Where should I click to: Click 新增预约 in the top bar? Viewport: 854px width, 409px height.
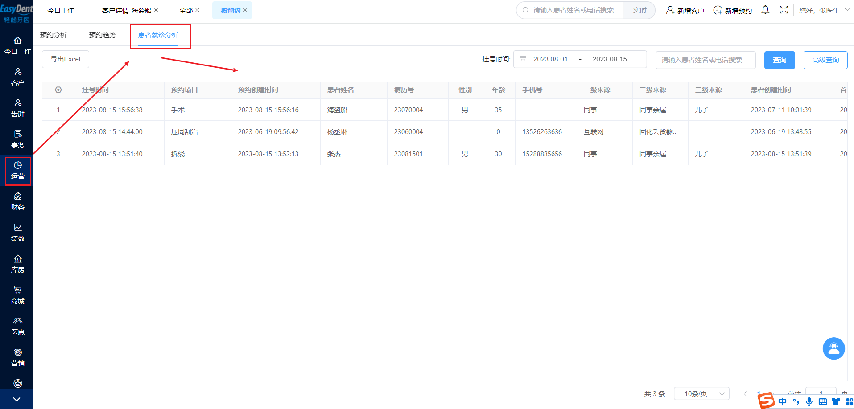click(733, 10)
